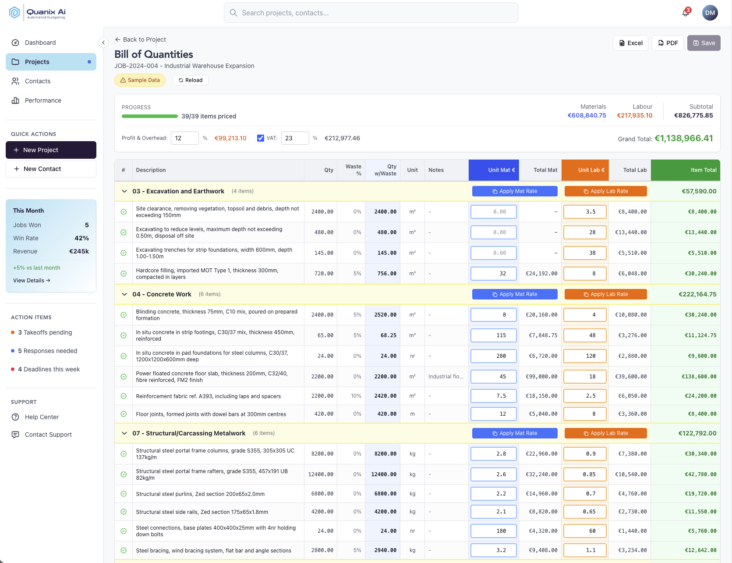Click the notification bell icon
The width and height of the screenshot is (732, 563).
pyautogui.click(x=686, y=13)
